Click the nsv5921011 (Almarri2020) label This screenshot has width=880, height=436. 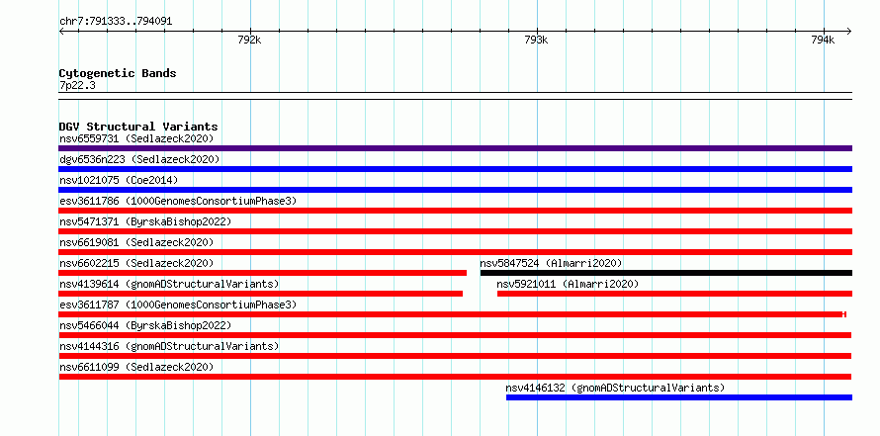click(568, 284)
